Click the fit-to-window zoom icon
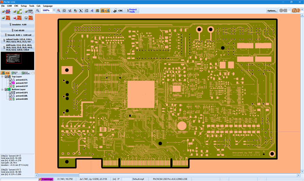 pyautogui.click(x=64, y=10)
